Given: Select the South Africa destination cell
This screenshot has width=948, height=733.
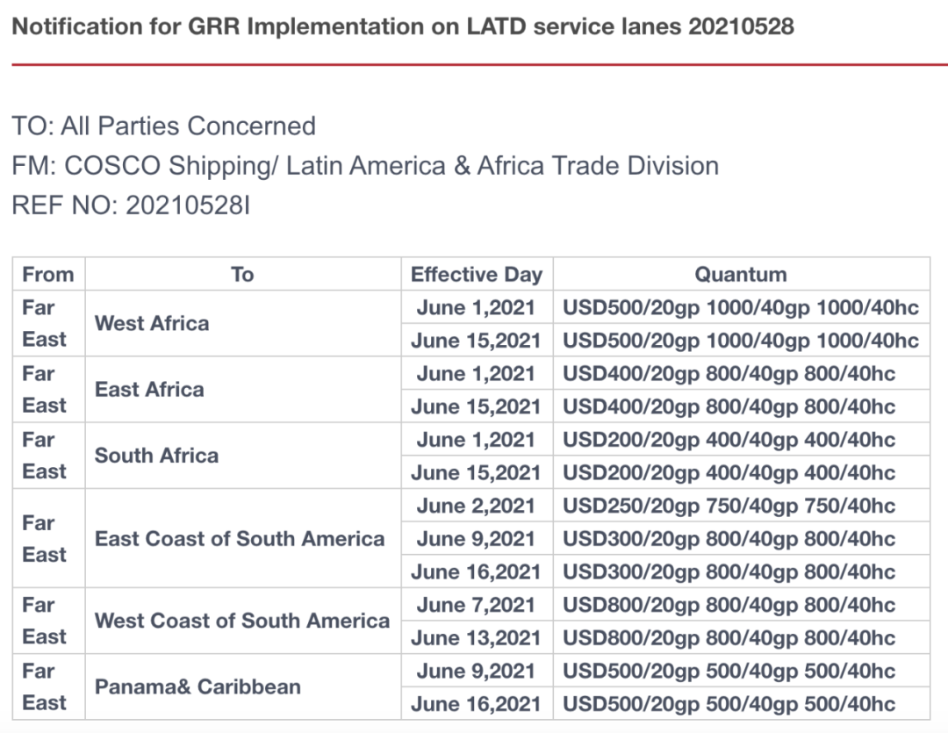Looking at the screenshot, I should [156, 456].
